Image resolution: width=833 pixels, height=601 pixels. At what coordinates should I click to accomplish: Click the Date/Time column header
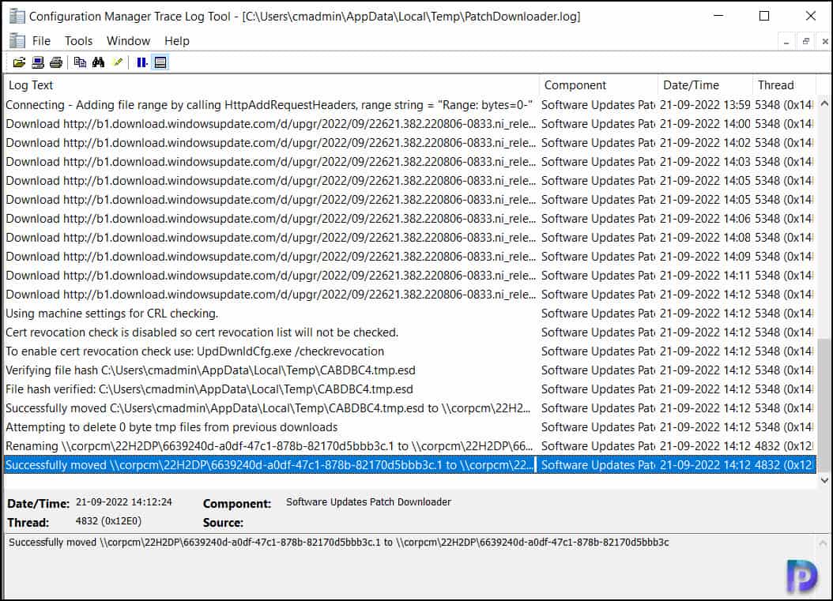(706, 85)
